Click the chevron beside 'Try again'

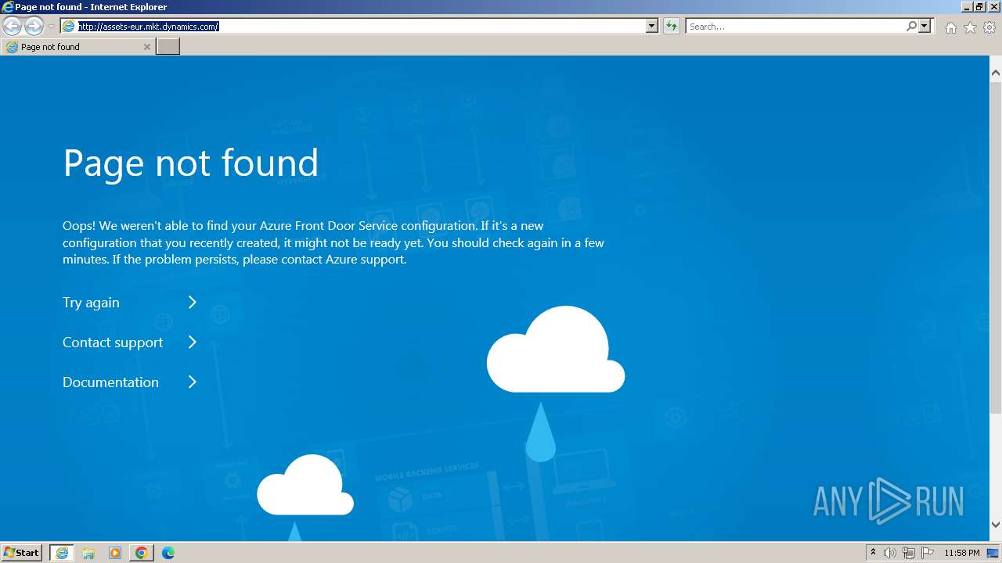tap(193, 302)
